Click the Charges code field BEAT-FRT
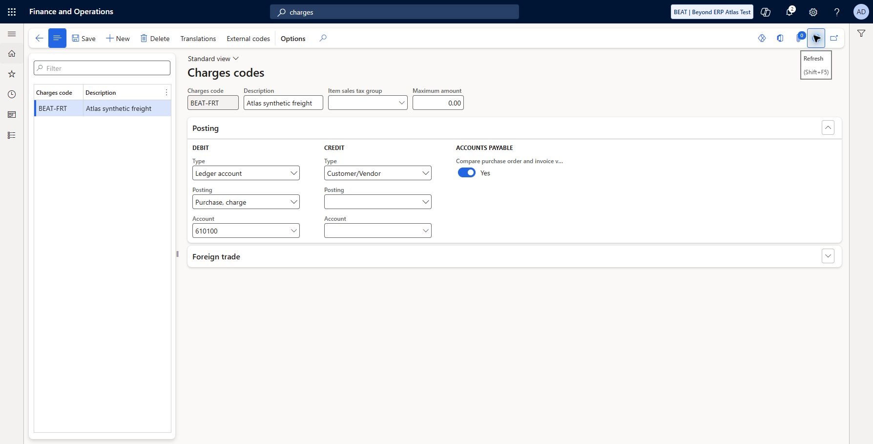The height and width of the screenshot is (444, 873). pyautogui.click(x=213, y=103)
